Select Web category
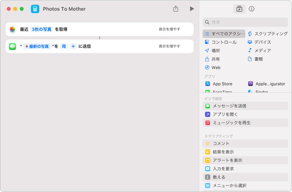Viewport: 292px width, 192px height. point(212,67)
